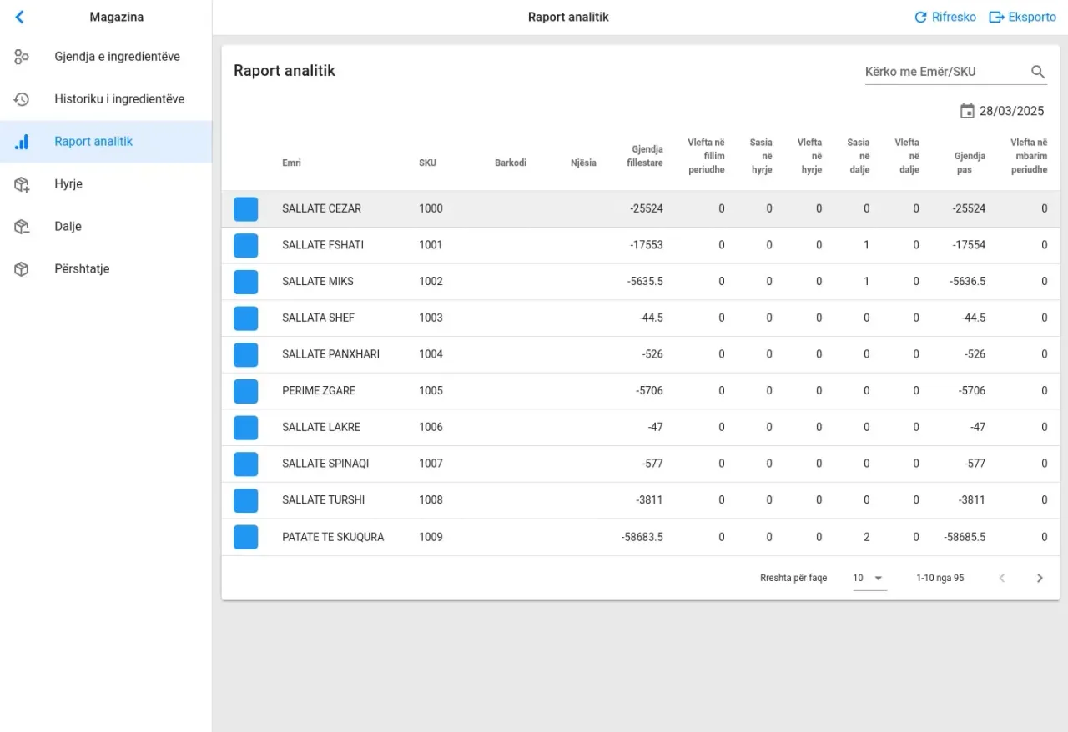Screen dimensions: 1068x732
Task: Click the Gjendja e ingredientëve sidebar icon
Action: tap(22, 57)
